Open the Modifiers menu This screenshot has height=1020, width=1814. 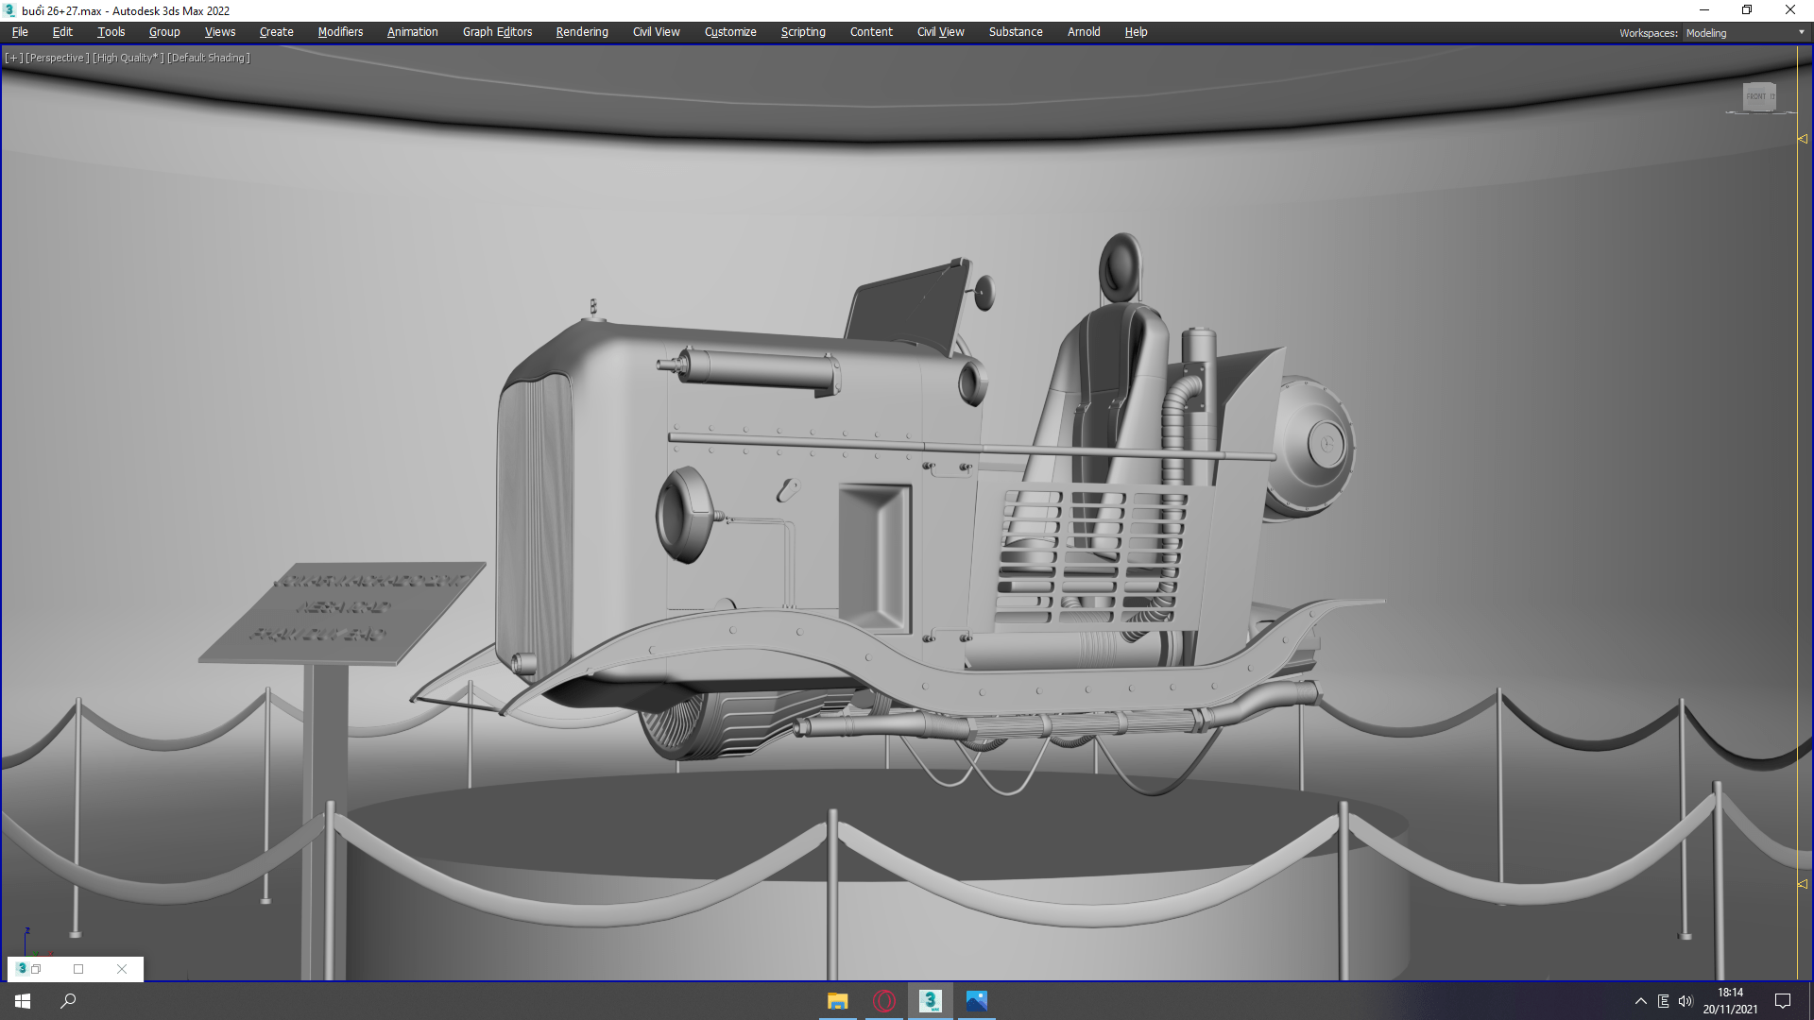coord(340,32)
